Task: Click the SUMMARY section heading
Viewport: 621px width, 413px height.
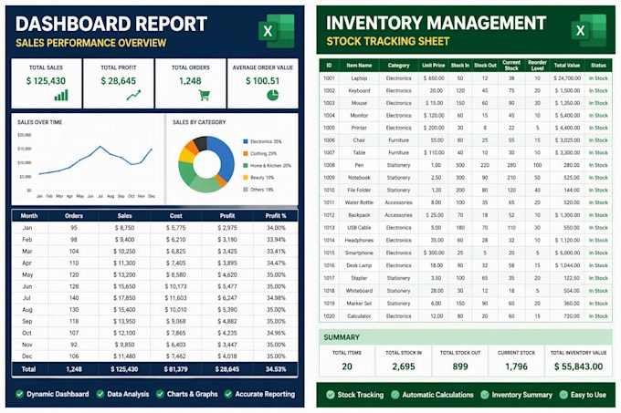Action: 342,337
